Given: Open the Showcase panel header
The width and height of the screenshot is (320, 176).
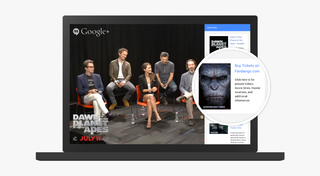Looking at the screenshot, I should [227, 28].
